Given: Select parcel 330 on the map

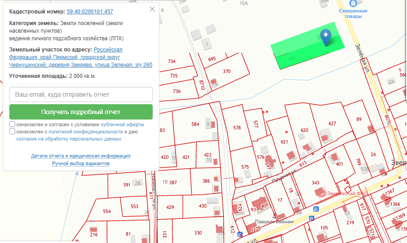Looking at the screenshot, I should point(198,233).
